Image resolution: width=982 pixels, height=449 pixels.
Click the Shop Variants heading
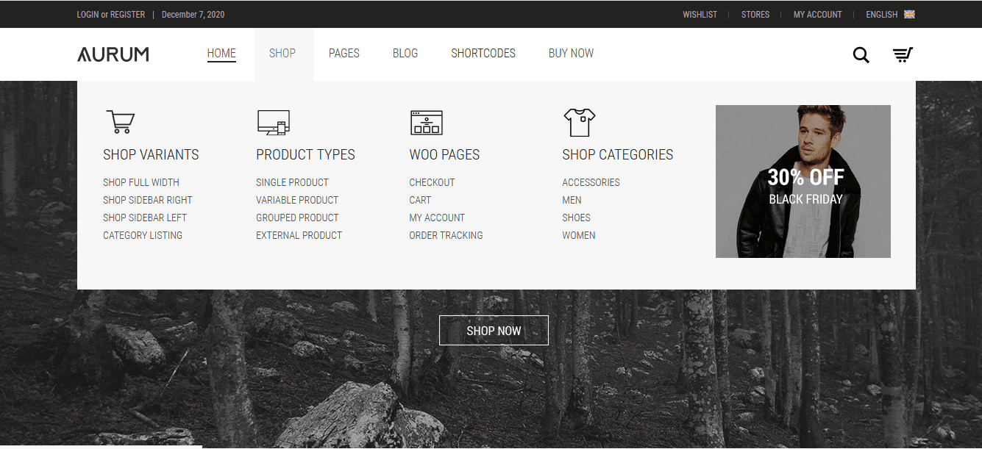coord(151,155)
